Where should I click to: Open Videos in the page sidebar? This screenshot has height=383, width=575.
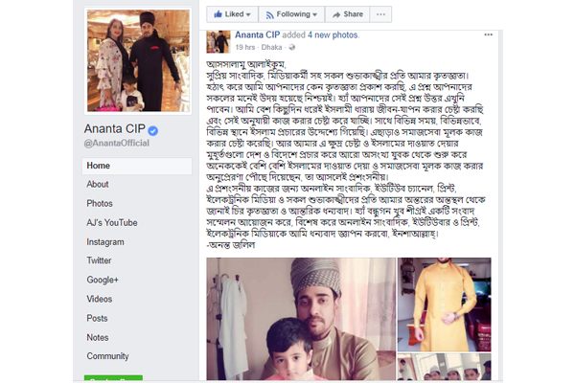point(100,299)
